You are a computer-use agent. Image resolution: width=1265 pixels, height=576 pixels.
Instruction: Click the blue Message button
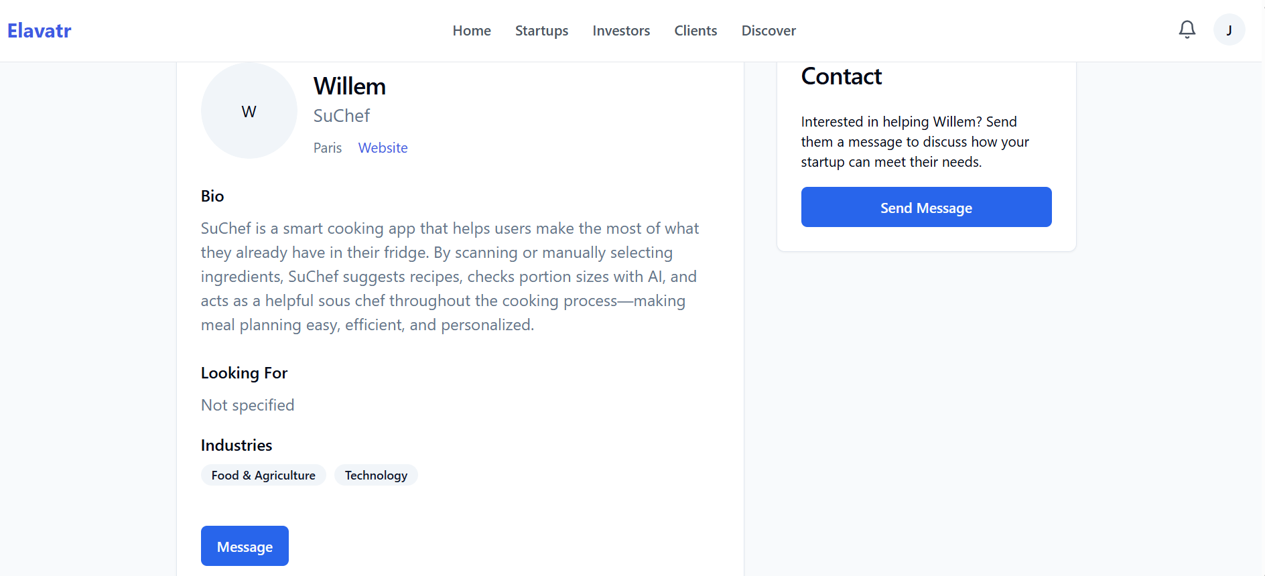coord(245,546)
